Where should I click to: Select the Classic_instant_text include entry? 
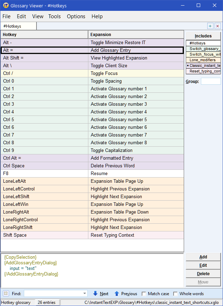click(204, 65)
